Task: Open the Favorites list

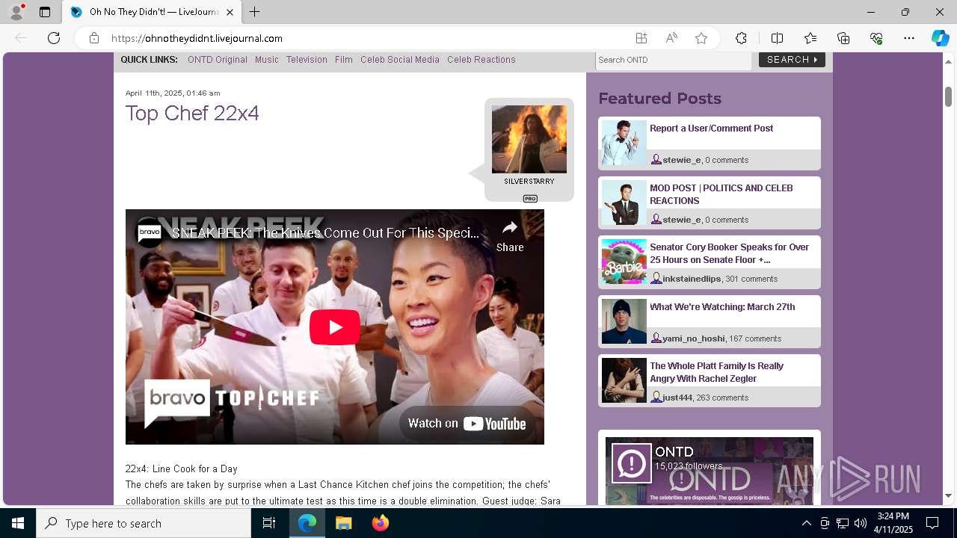Action: tap(810, 38)
